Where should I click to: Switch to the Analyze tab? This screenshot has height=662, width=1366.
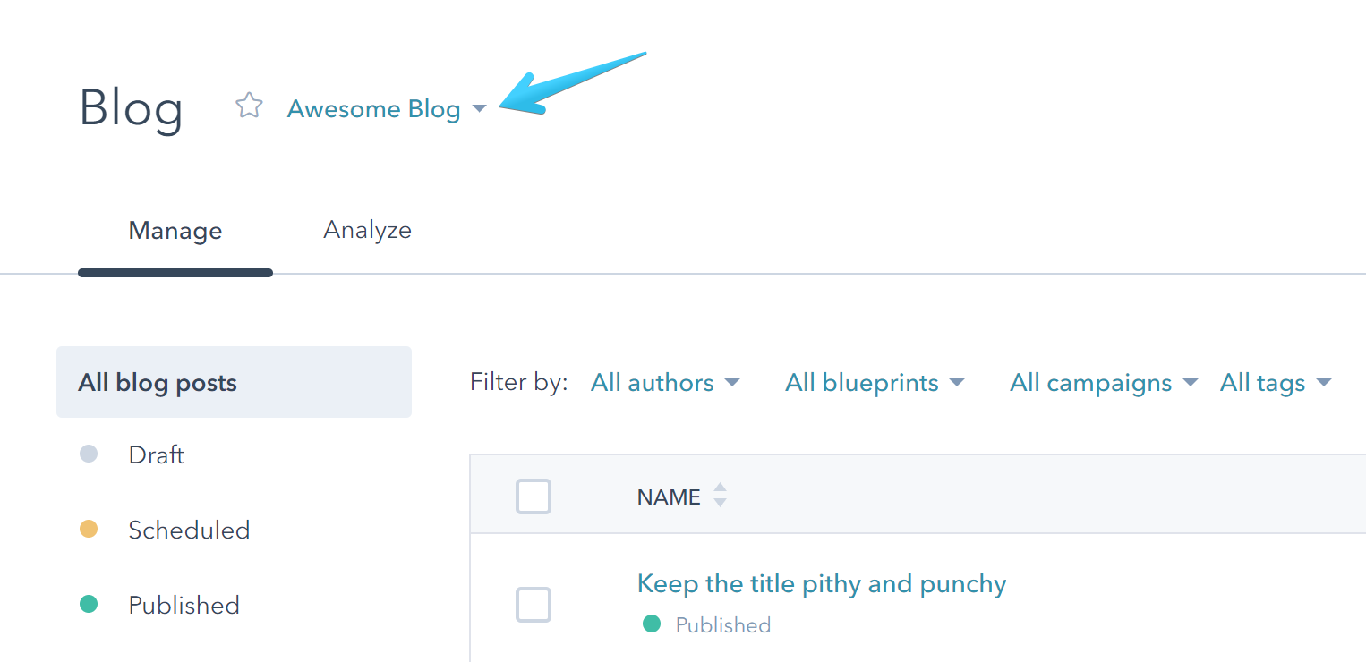[367, 230]
